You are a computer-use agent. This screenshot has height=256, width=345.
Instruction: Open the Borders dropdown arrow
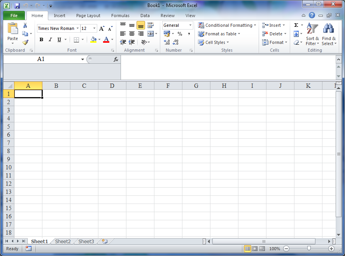click(x=83, y=40)
